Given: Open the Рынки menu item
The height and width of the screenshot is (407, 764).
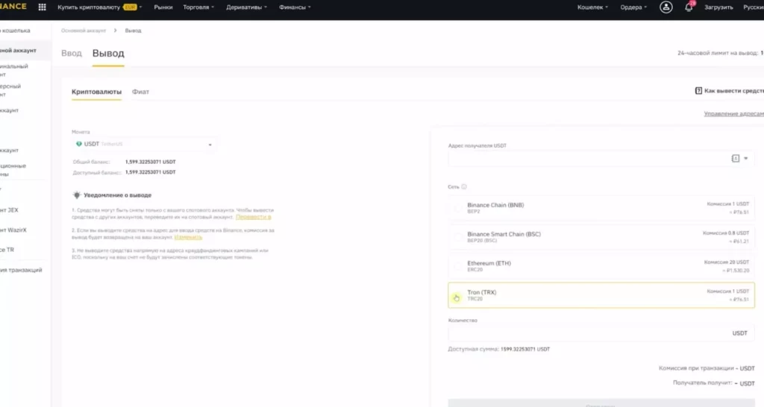Looking at the screenshot, I should click(163, 7).
